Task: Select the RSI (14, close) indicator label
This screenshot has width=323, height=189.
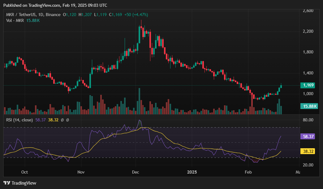Action: pos(19,120)
